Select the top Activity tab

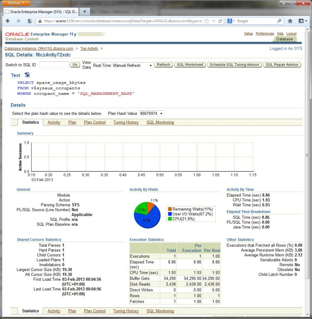[x=54, y=122]
